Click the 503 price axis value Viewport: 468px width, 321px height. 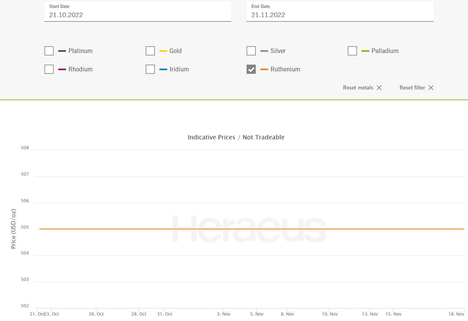[x=25, y=279]
